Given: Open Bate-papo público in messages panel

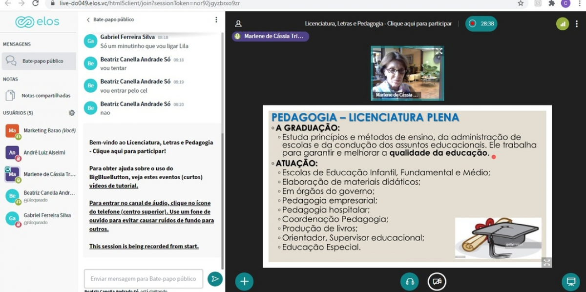Looking at the screenshot, I should pos(39,61).
